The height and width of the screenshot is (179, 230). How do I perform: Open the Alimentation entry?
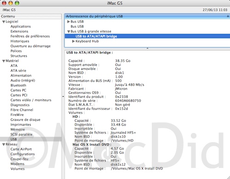[21, 75]
